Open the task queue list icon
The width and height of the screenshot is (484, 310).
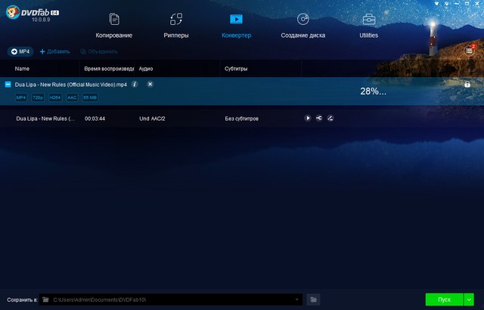pyautogui.click(x=468, y=51)
